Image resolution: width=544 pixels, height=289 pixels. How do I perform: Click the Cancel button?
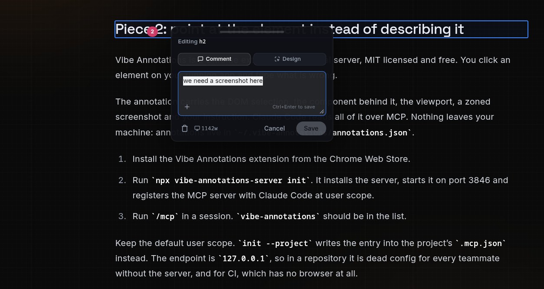click(x=275, y=128)
